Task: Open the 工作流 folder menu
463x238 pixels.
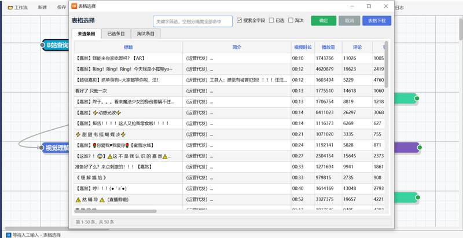Action: click(17, 8)
